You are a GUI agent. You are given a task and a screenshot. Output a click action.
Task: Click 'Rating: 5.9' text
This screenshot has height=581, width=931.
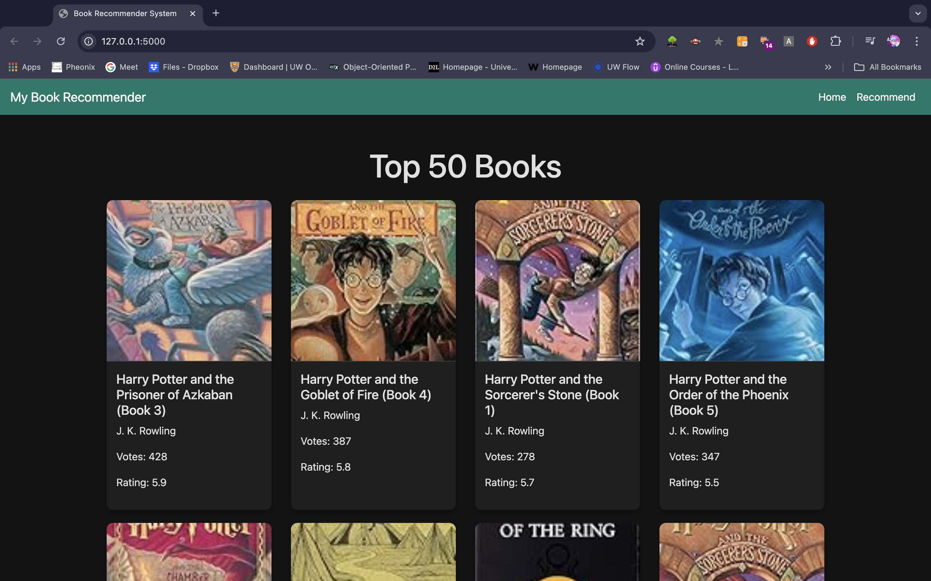[x=141, y=482]
